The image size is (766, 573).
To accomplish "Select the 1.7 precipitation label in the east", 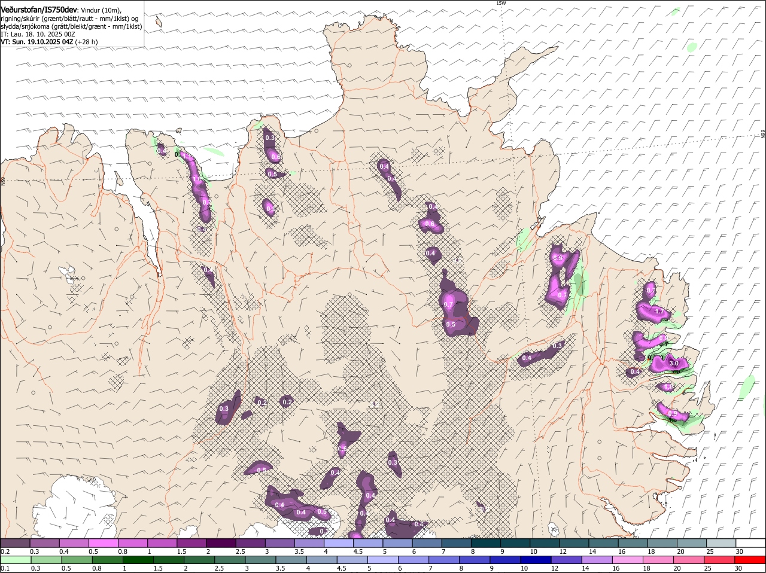I will [660, 312].
